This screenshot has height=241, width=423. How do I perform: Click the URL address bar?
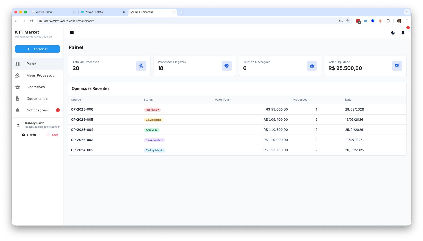point(185,21)
